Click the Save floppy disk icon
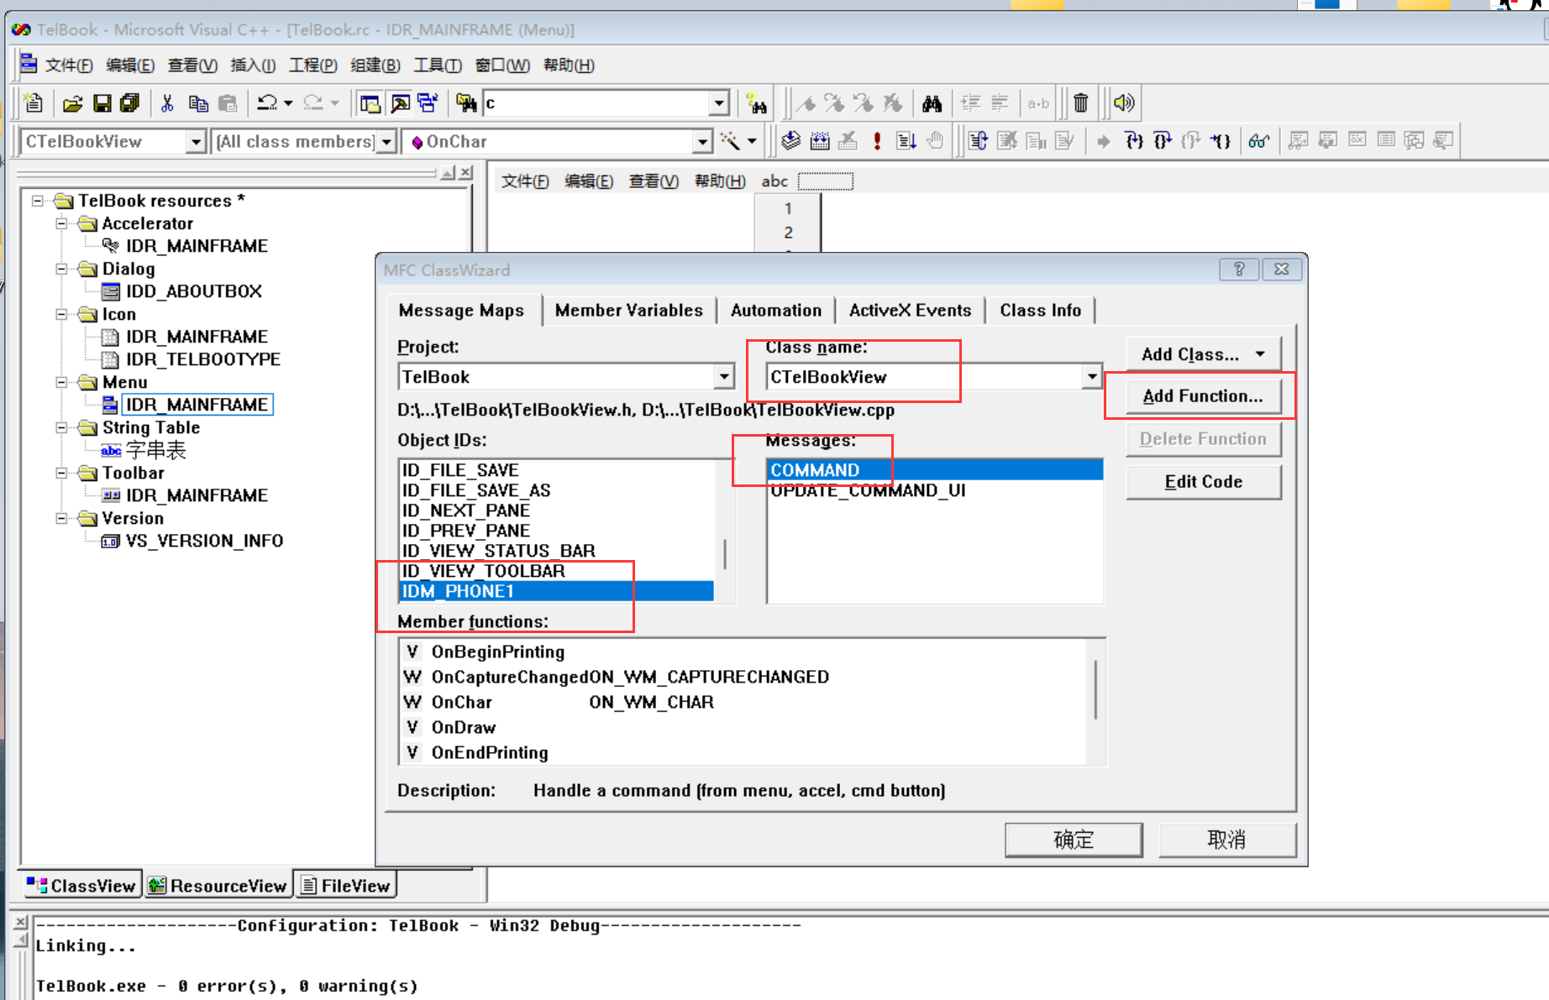Image resolution: width=1549 pixels, height=1000 pixels. point(102,103)
